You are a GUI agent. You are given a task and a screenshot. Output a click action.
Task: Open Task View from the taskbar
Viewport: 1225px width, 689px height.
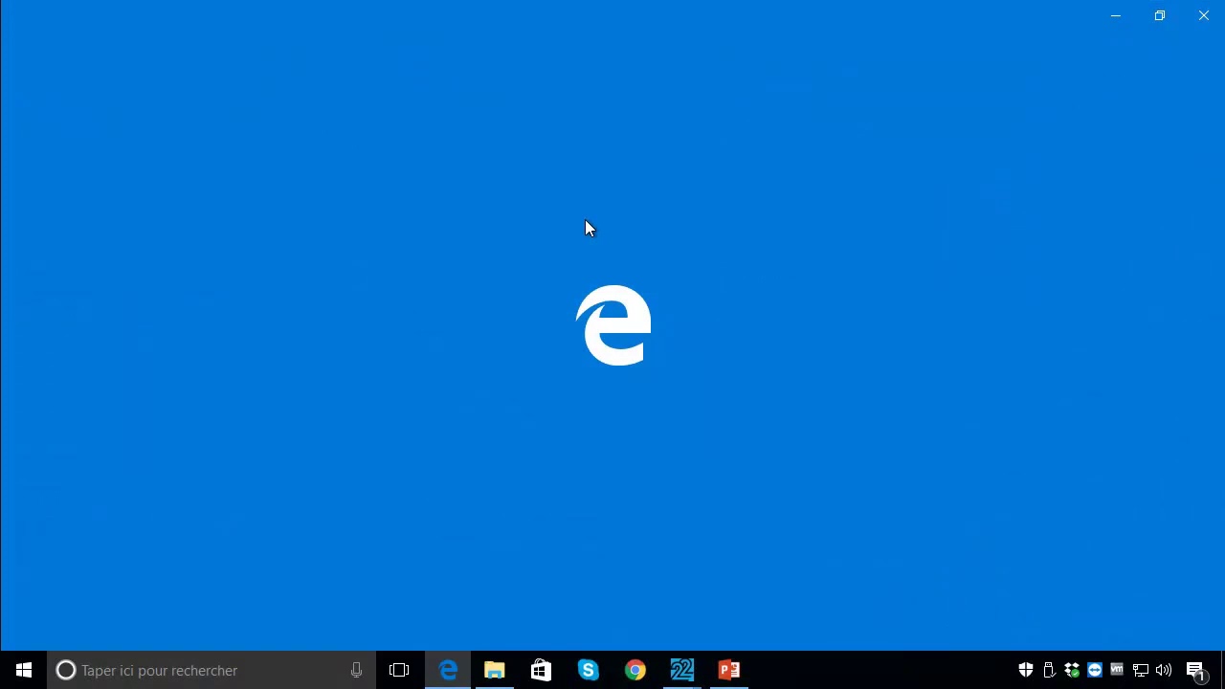[399, 670]
